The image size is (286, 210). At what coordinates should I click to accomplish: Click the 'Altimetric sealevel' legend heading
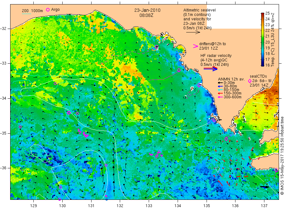click(x=200, y=10)
